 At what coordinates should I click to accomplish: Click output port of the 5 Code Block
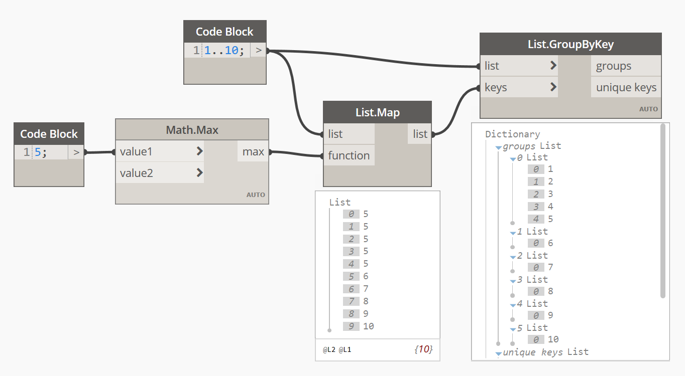point(76,152)
